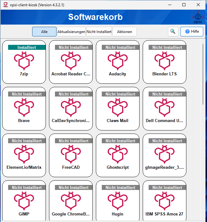This screenshot has width=207, height=222.
Task: Click the 'Audacity' name label
Action: coord(118,74)
